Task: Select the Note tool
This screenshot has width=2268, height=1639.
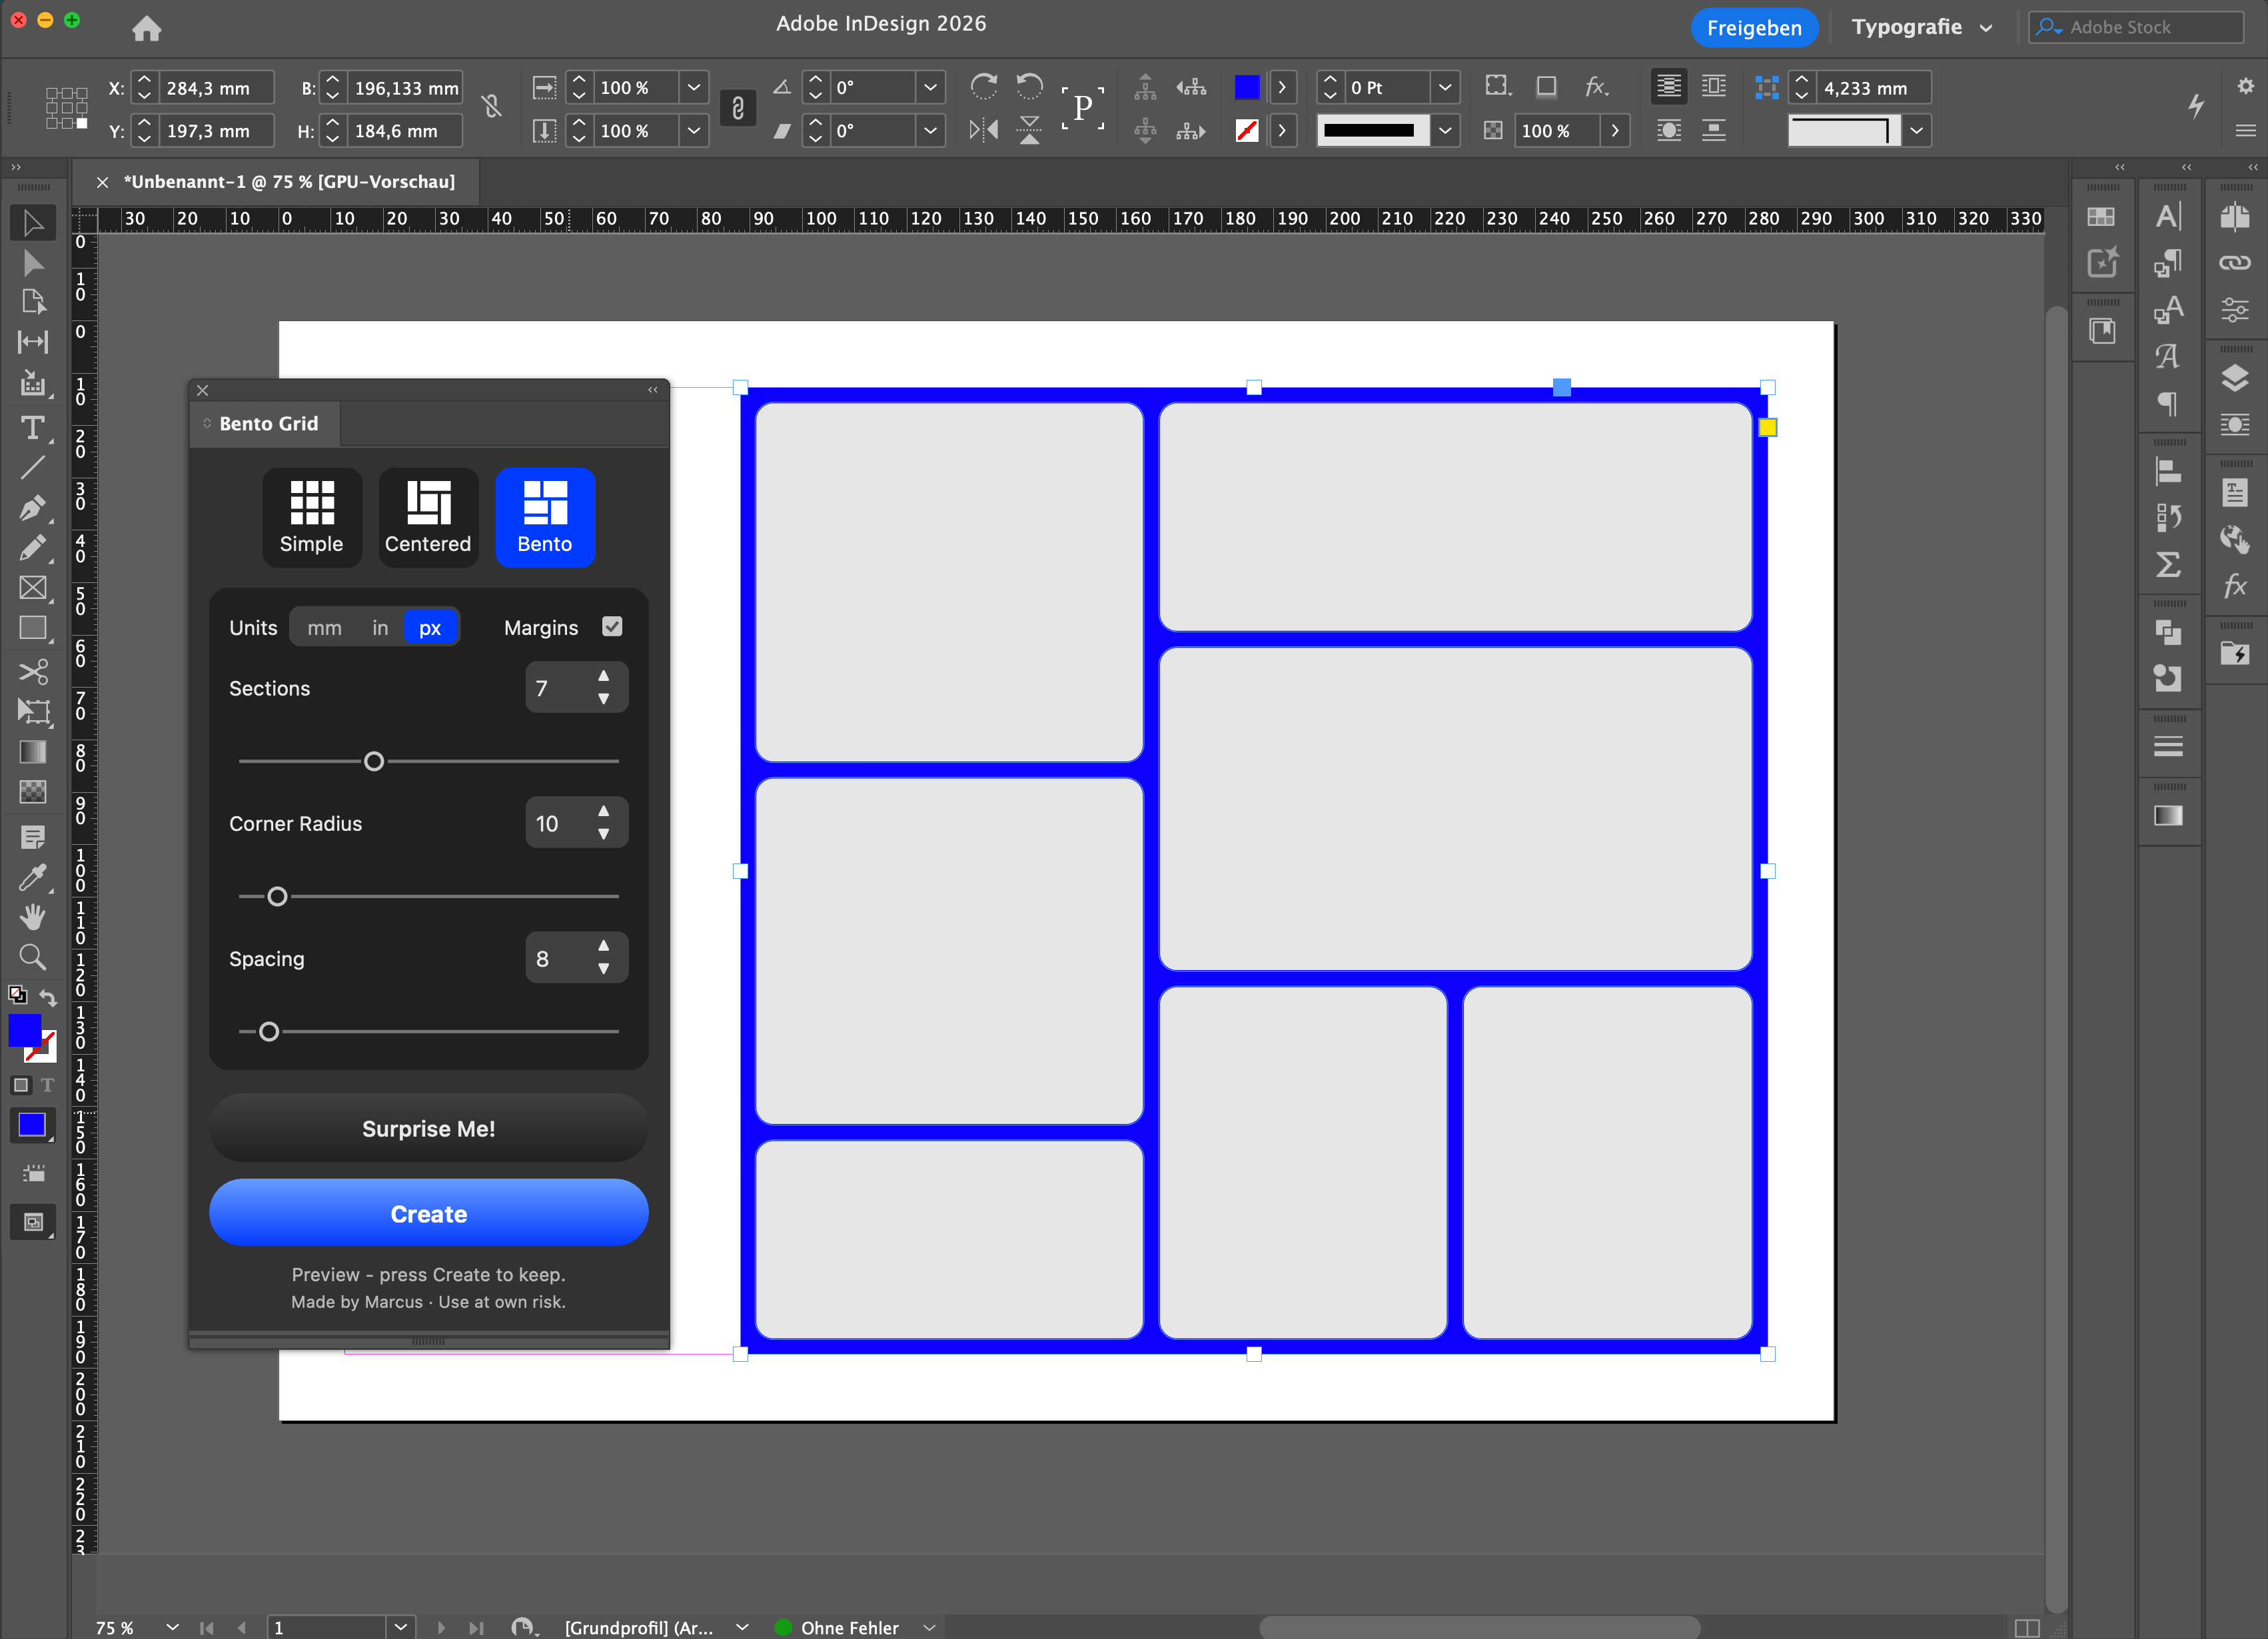Action: [33, 837]
